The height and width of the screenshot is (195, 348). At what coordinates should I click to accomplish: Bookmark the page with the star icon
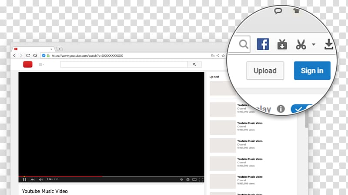(x=223, y=55)
